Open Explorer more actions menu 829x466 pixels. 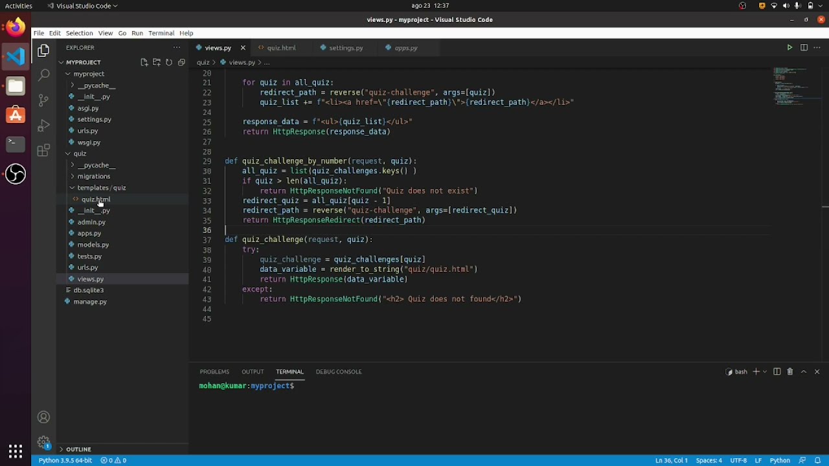pos(176,47)
